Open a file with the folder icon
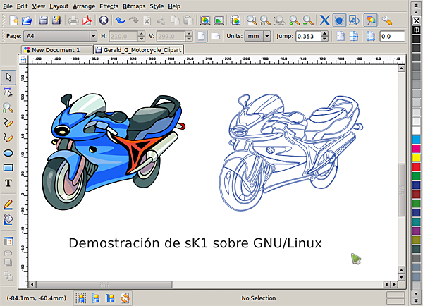423x306 pixels. [x=27, y=20]
